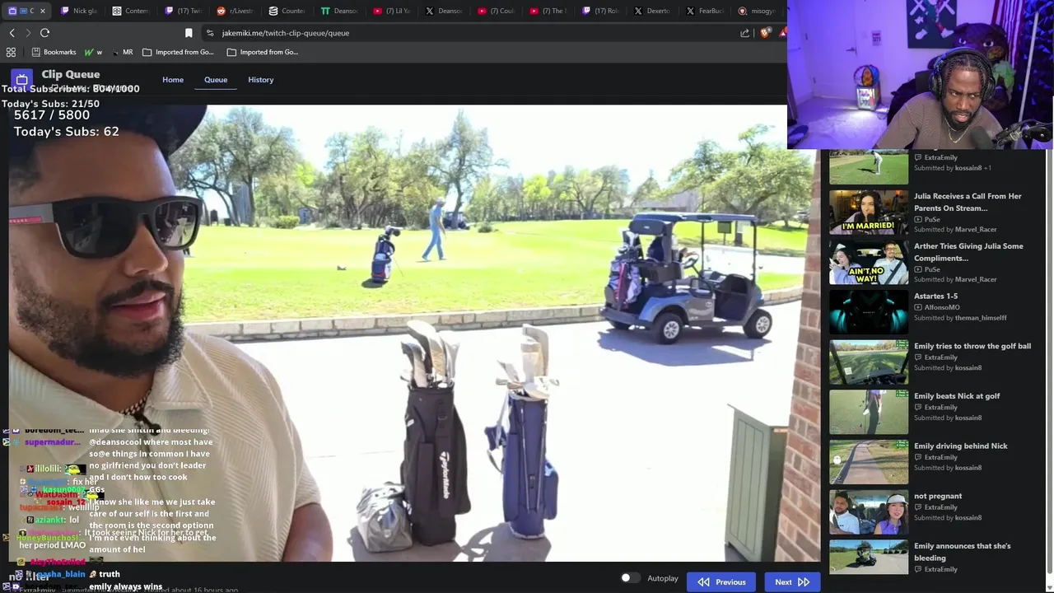This screenshot has height=593, width=1054.
Task: Switch to the 'Nick gla' browser tab
Action: coord(79,11)
